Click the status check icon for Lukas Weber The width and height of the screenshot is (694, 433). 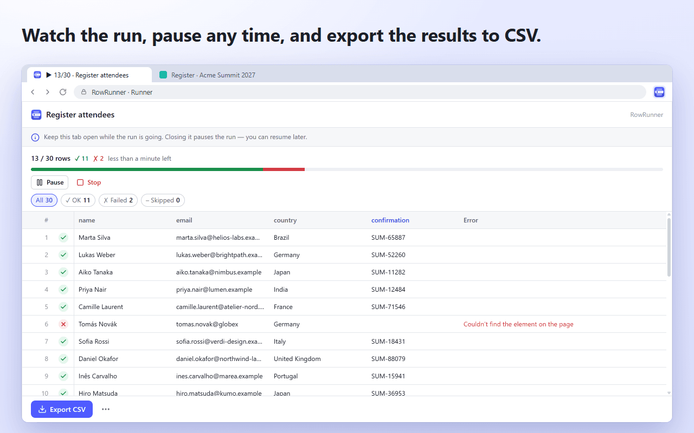63,255
